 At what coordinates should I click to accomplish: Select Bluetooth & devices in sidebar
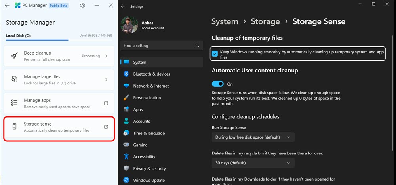162,74
